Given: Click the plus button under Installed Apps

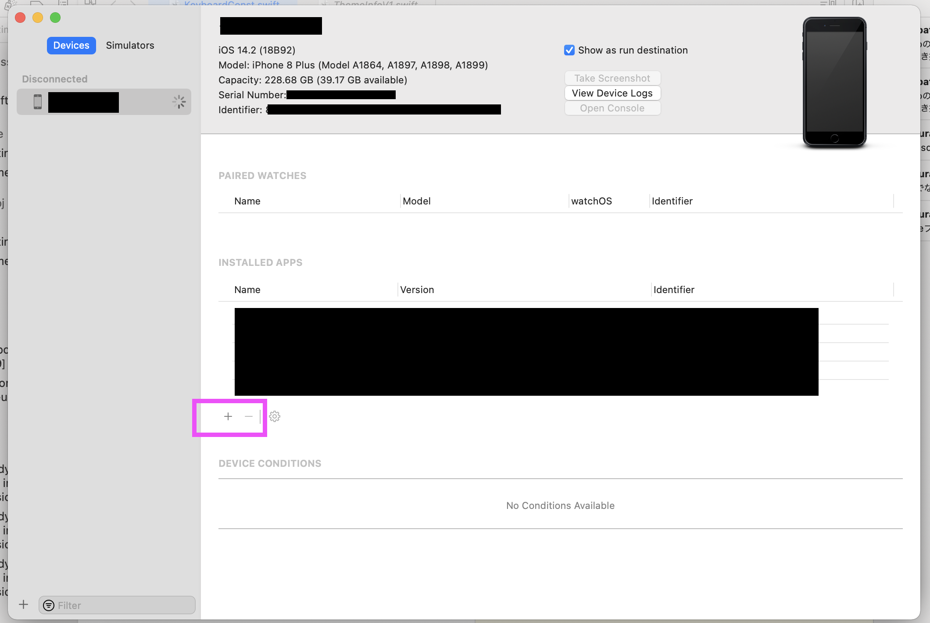Looking at the screenshot, I should [x=228, y=416].
